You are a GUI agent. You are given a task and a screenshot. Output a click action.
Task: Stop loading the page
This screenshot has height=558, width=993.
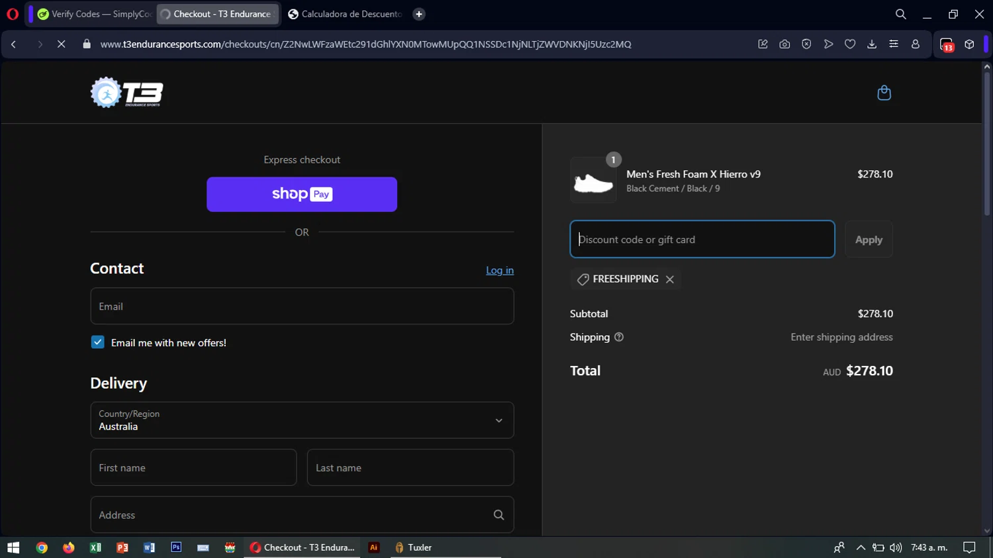pos(61,44)
